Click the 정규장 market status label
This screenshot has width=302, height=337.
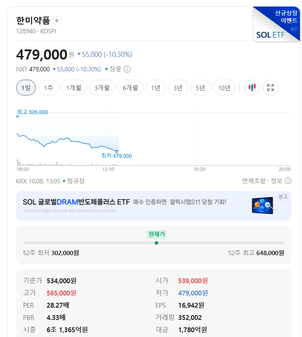[76, 181]
